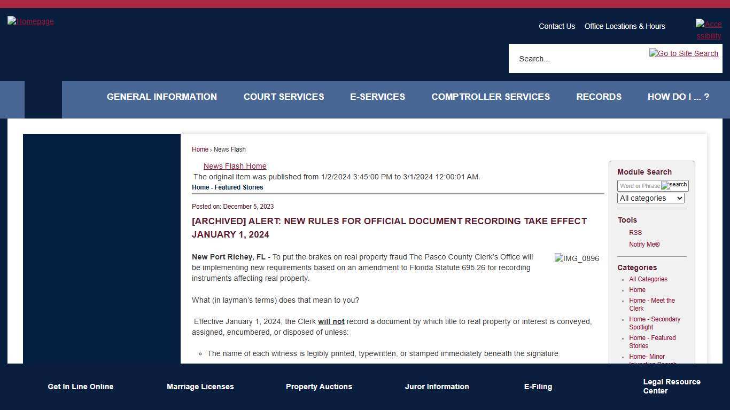Open the How Do I ... ? menu

[679, 97]
